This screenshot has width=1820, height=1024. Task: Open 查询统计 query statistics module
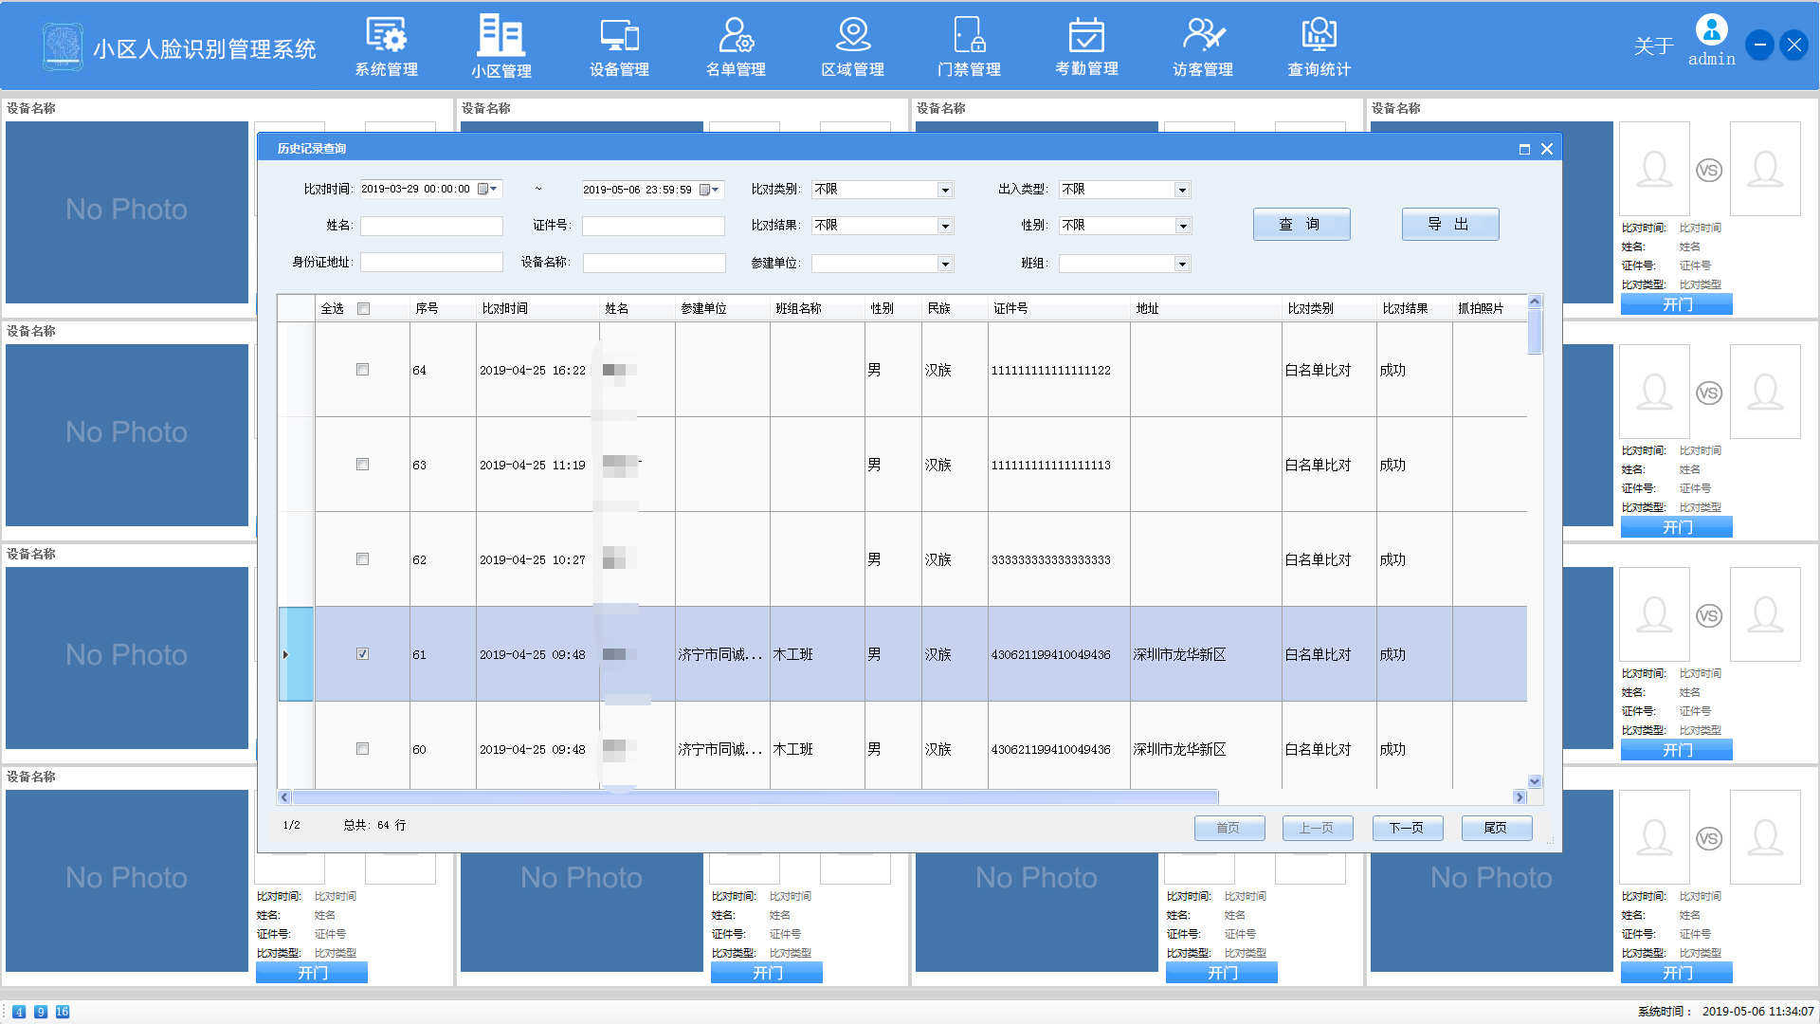click(1319, 46)
